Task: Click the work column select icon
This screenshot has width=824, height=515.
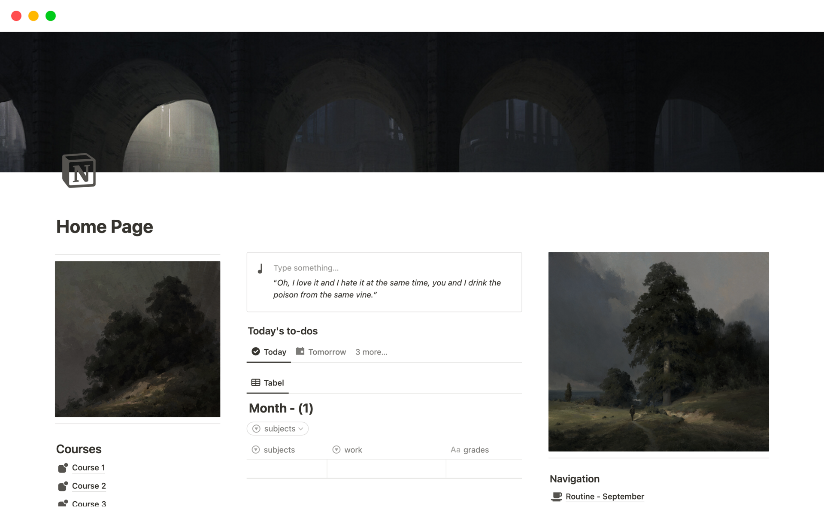Action: (x=336, y=450)
